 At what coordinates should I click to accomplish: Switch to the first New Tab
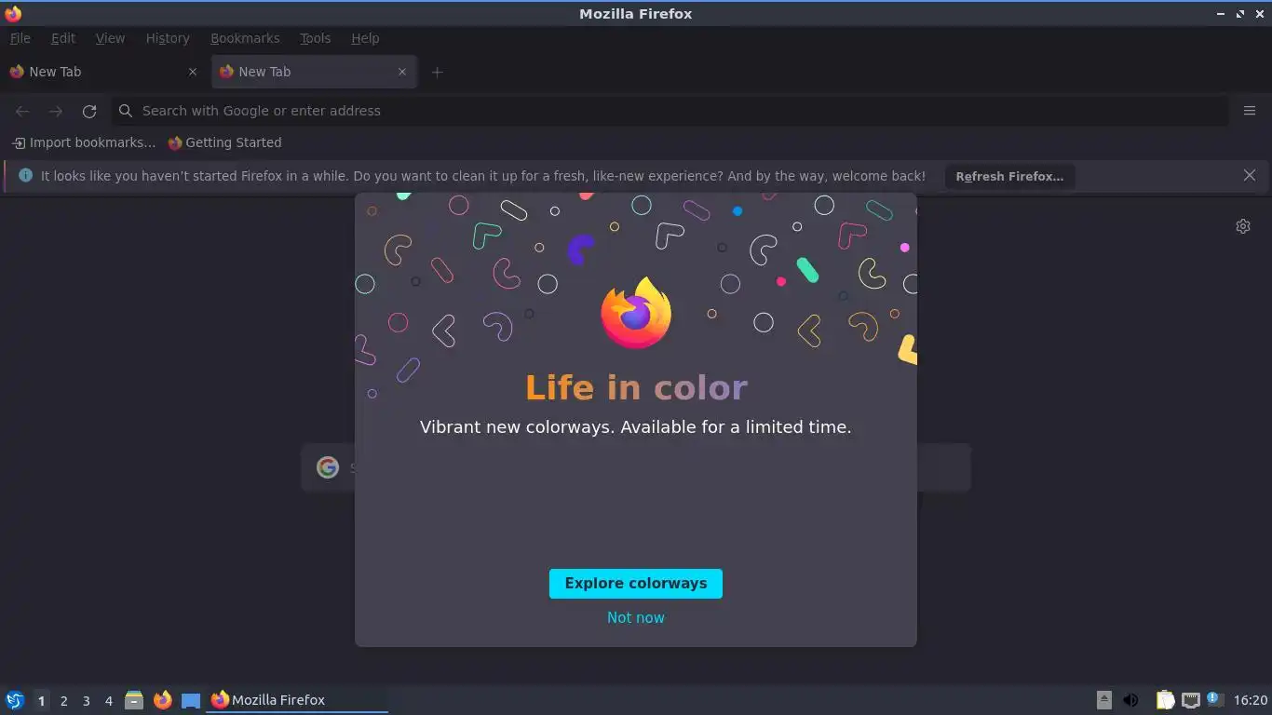point(102,72)
